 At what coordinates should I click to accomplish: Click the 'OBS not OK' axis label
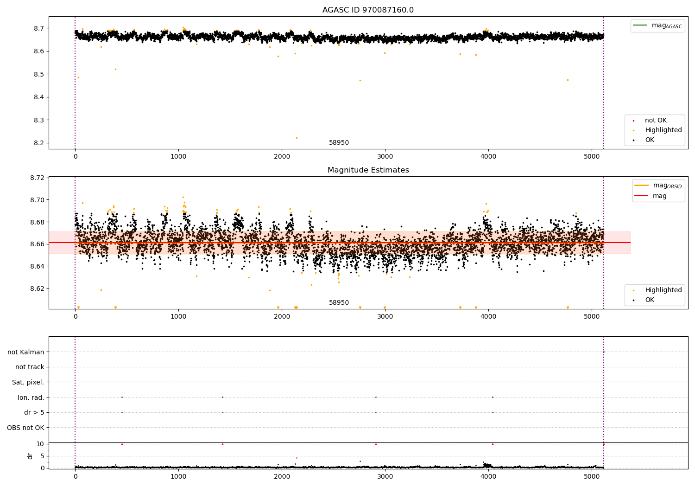(26, 428)
